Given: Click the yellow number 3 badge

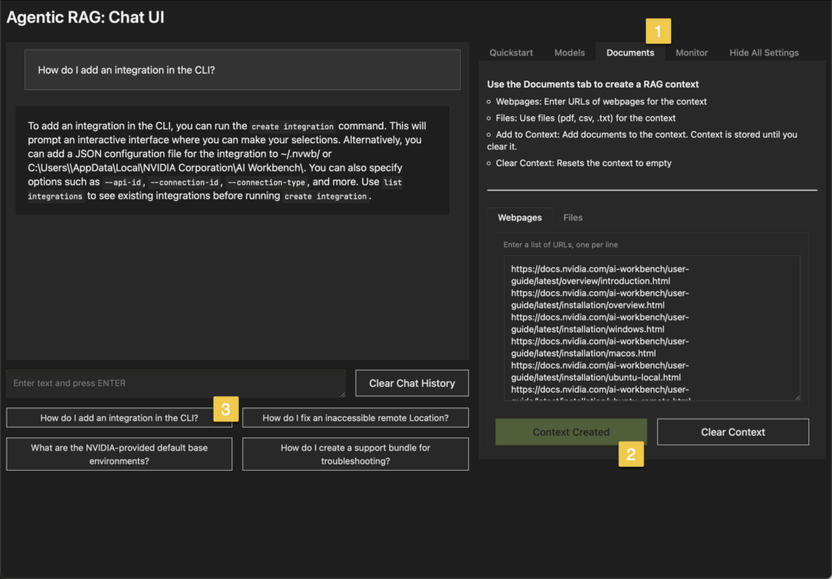Looking at the screenshot, I should tap(226, 408).
